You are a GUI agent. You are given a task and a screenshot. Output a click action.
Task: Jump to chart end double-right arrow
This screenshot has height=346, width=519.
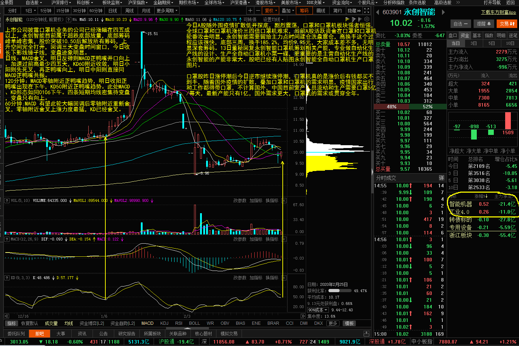click(303, 316)
